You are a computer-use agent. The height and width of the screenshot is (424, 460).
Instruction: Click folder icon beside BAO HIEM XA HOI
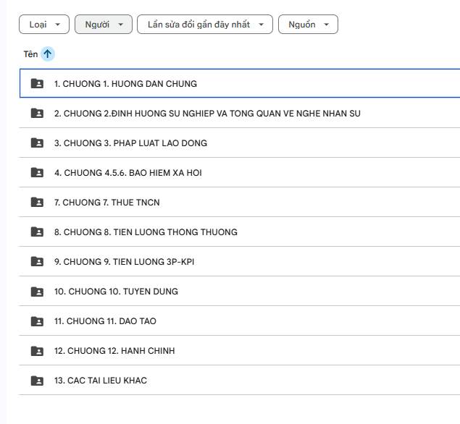[37, 173]
